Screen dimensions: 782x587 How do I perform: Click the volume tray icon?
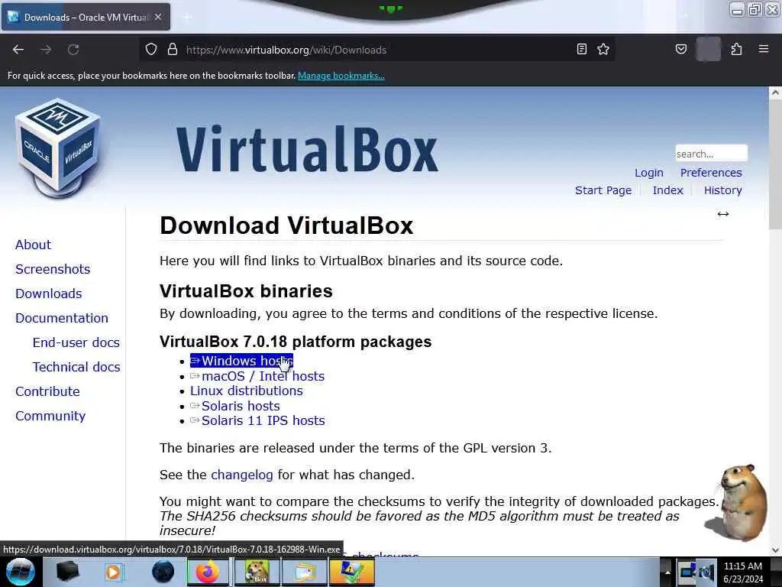(706, 572)
